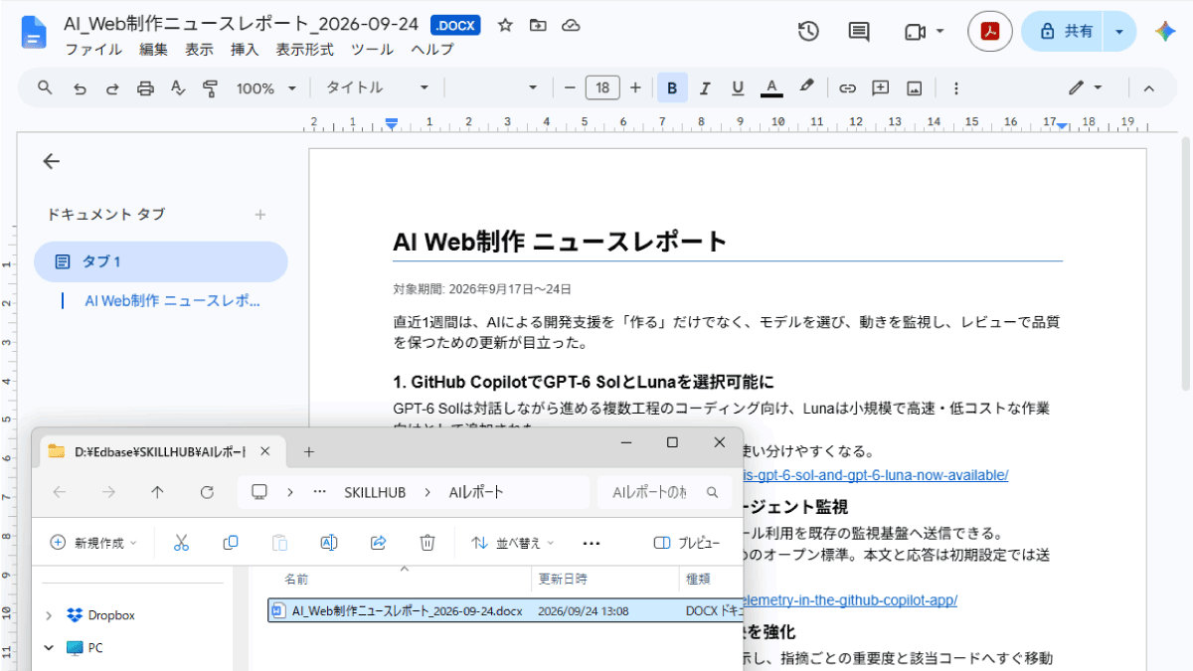Open the ヘルプ menu
Image resolution: width=1193 pixels, height=671 pixels.
pyautogui.click(x=432, y=50)
